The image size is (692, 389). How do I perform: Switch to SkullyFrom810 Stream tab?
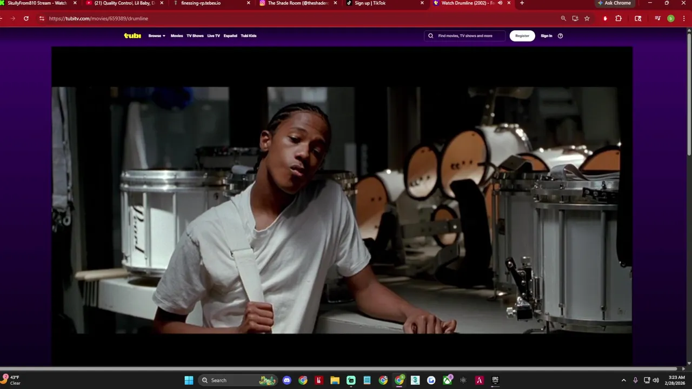(x=38, y=3)
